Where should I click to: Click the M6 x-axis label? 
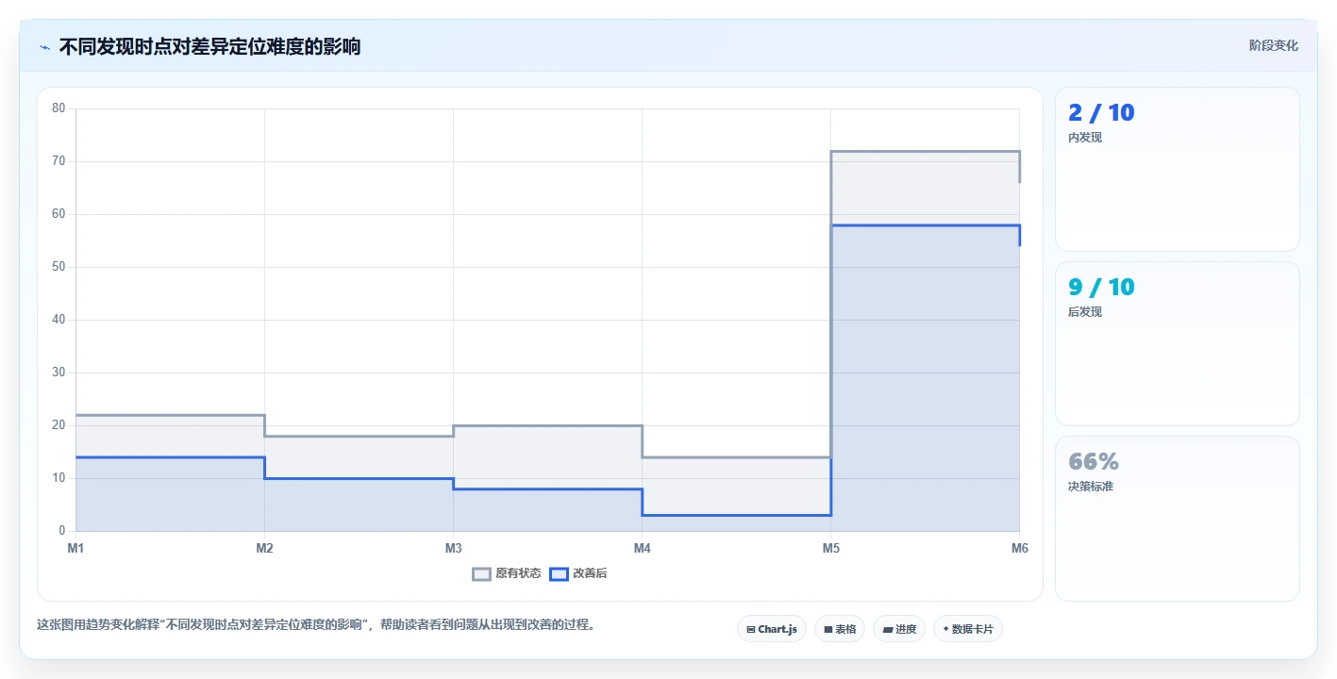pyautogui.click(x=1019, y=548)
